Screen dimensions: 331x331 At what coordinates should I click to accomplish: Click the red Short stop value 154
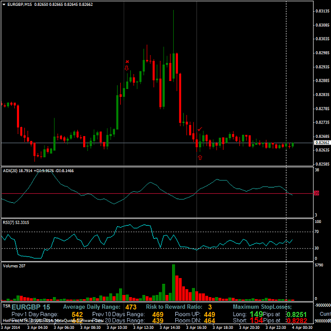click(x=256, y=320)
